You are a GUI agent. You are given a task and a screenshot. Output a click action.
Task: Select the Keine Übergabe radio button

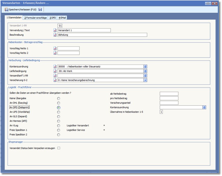(59, 99)
